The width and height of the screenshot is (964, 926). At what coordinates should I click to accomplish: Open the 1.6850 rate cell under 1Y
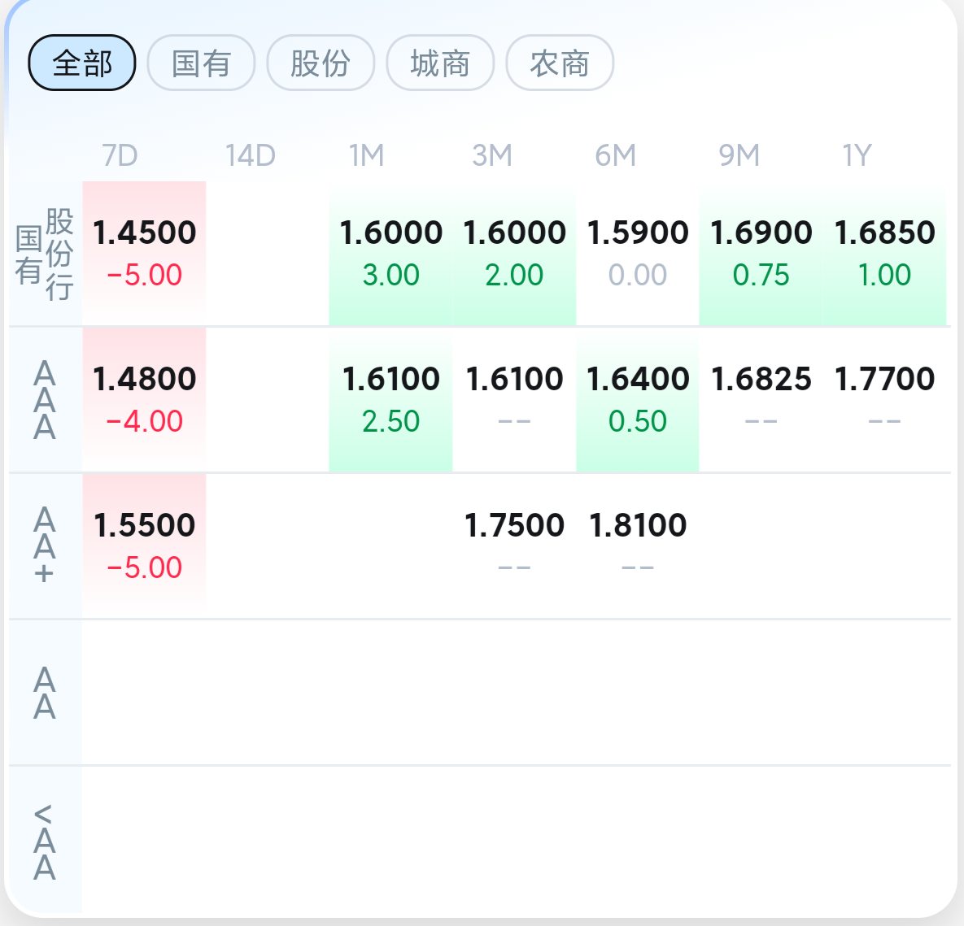(x=884, y=253)
